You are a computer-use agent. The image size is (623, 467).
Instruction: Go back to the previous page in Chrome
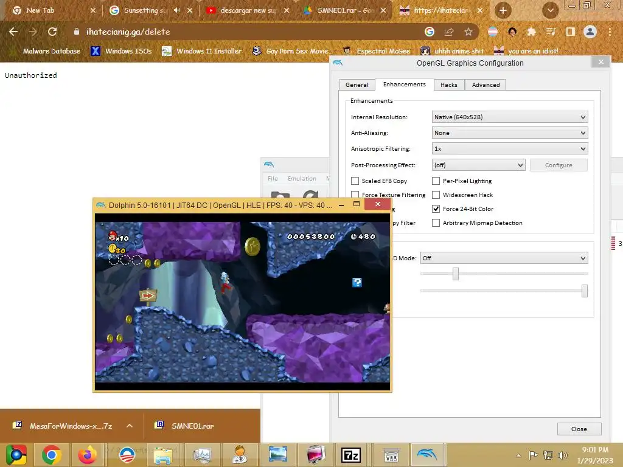click(13, 32)
